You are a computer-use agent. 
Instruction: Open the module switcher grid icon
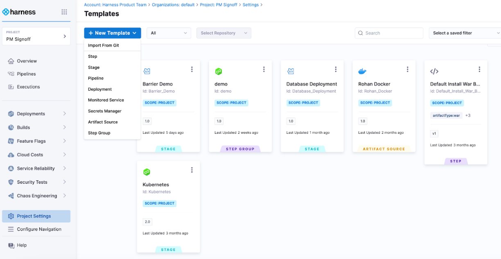tap(64, 12)
